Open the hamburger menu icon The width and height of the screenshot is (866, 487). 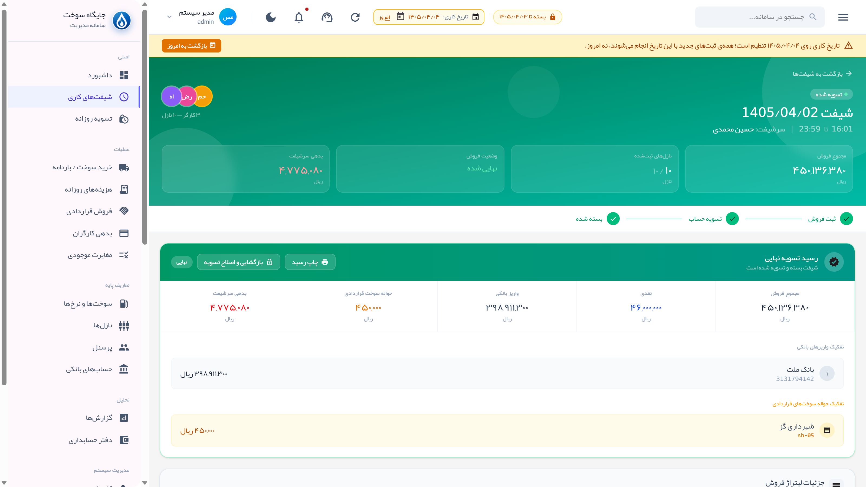tap(843, 17)
